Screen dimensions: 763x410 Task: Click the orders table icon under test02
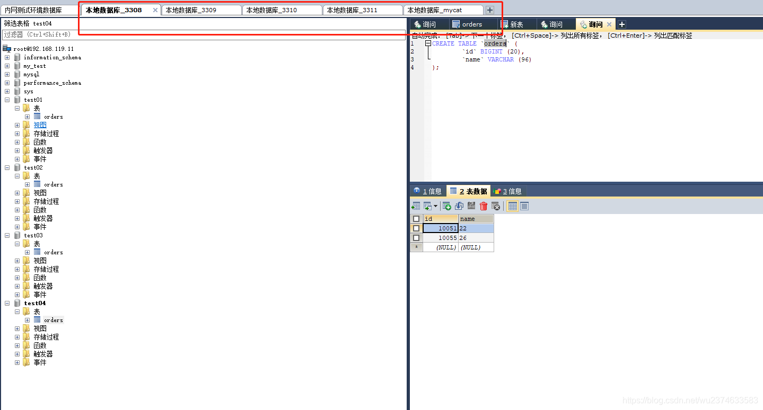point(37,184)
